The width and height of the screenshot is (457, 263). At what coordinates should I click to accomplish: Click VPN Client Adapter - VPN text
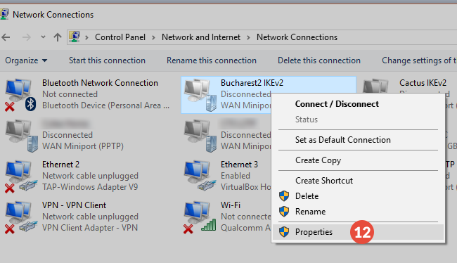[90, 228]
